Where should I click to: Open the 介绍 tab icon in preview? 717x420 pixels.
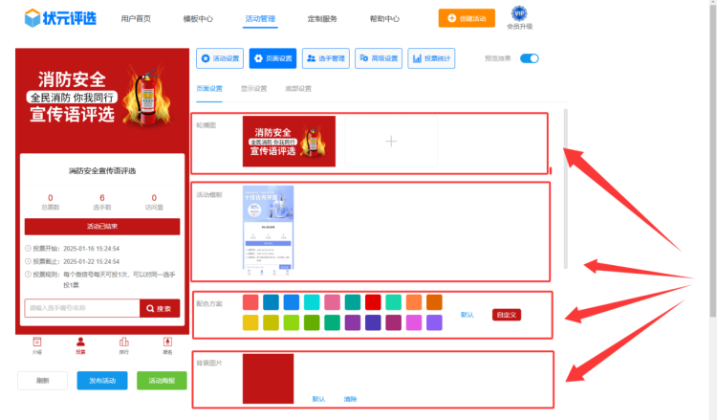pos(36,343)
